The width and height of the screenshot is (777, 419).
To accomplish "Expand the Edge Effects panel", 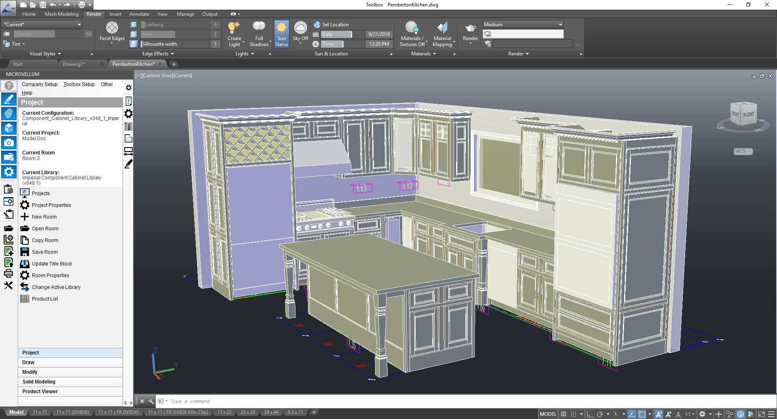I will point(158,54).
